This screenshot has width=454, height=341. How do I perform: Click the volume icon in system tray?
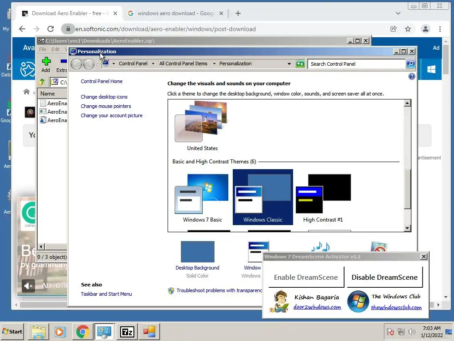pos(411,331)
